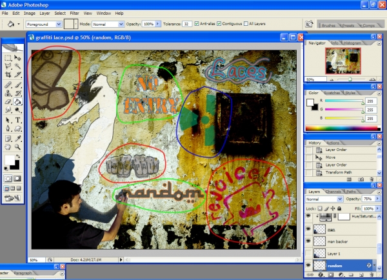The width and height of the screenshot is (387, 280).
Task: Select the Blur tool
Action: coord(8,110)
